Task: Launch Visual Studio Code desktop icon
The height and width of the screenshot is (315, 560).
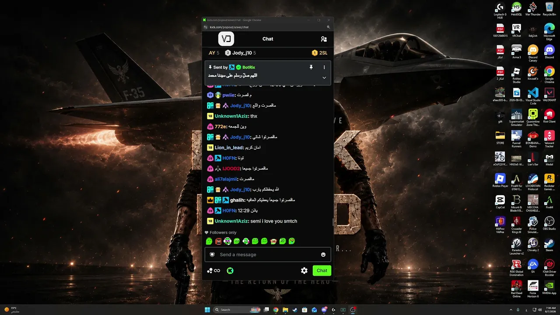Action: coord(533,97)
